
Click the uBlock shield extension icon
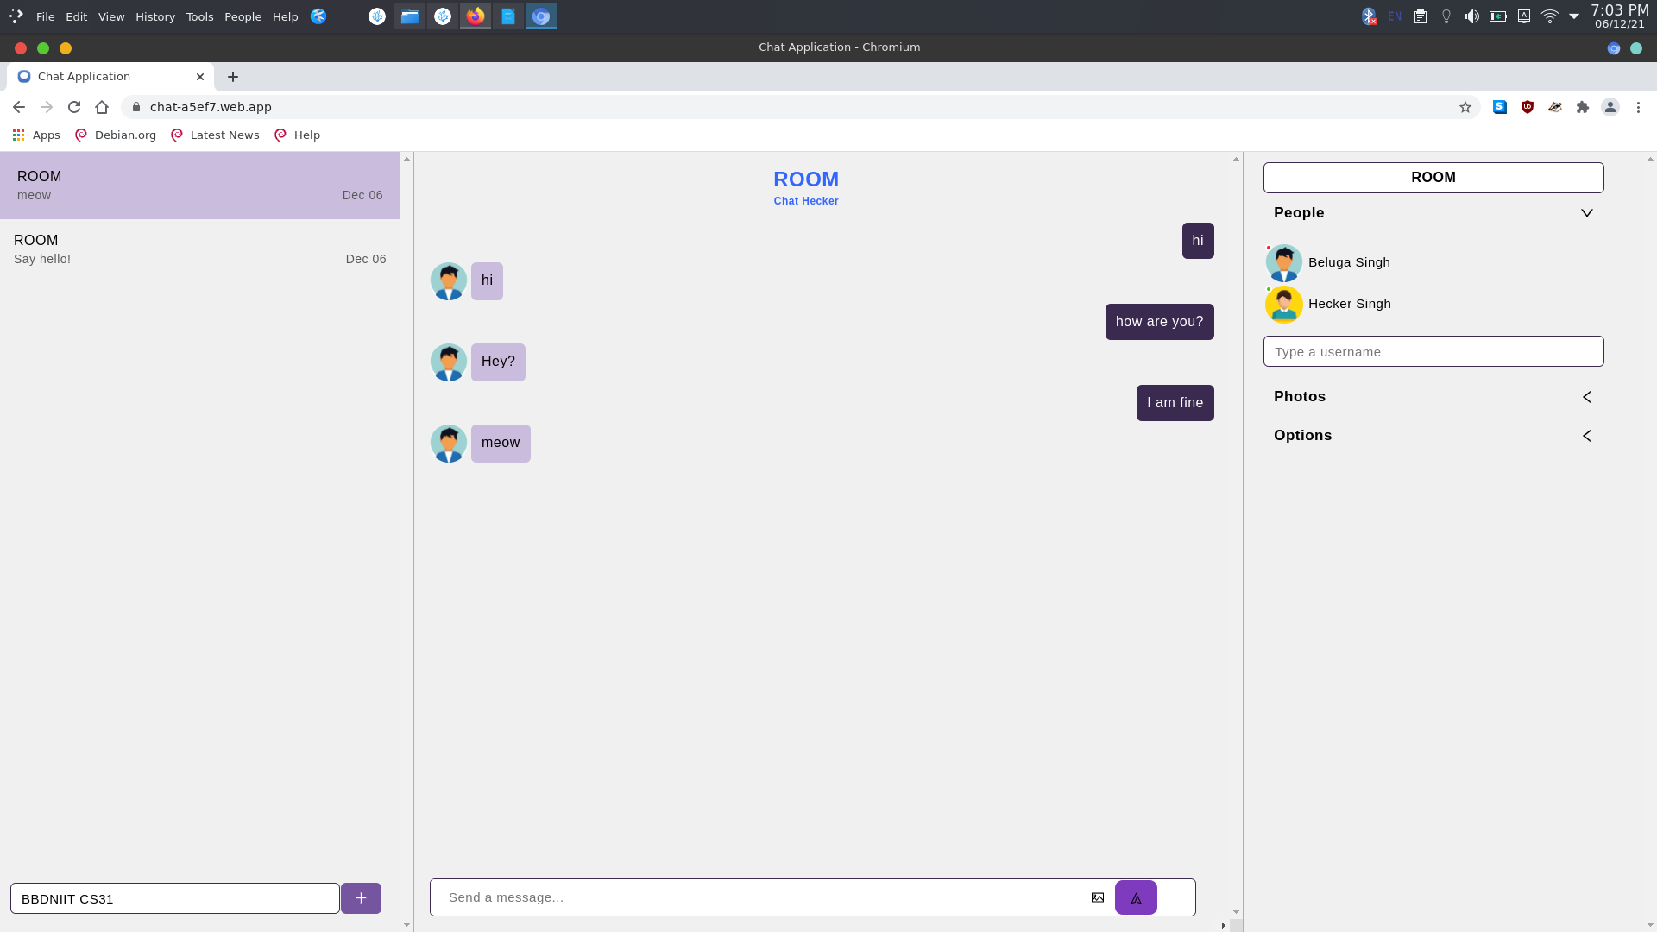1528,107
